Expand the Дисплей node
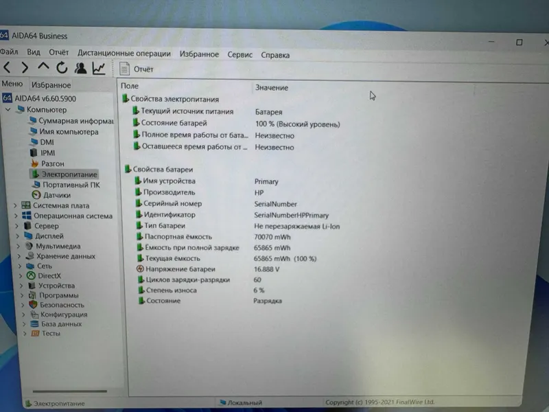Screen dimensions: 549x412 (x=18, y=236)
